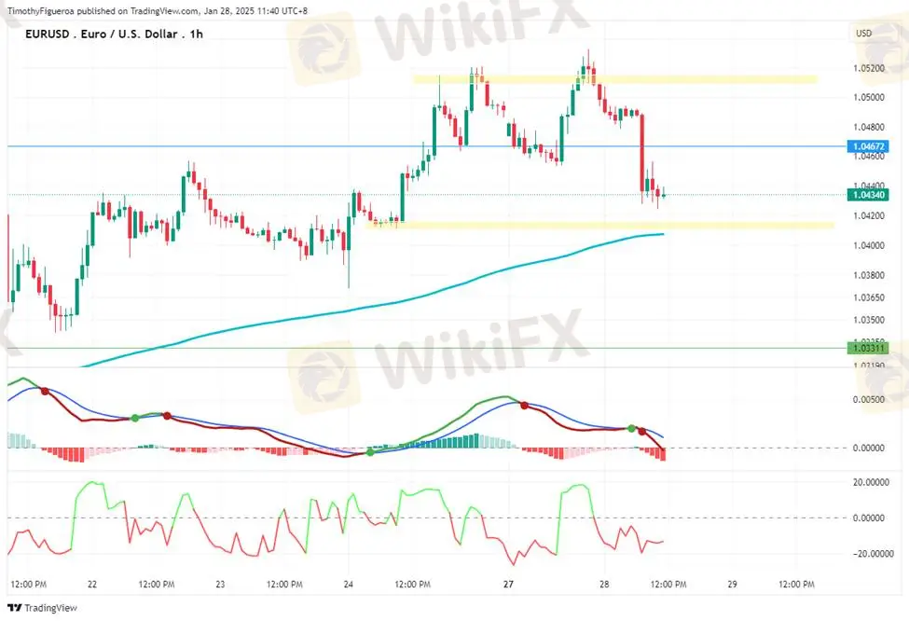Click the 1.04000 price axis label
The height and width of the screenshot is (621, 909).
[868, 245]
